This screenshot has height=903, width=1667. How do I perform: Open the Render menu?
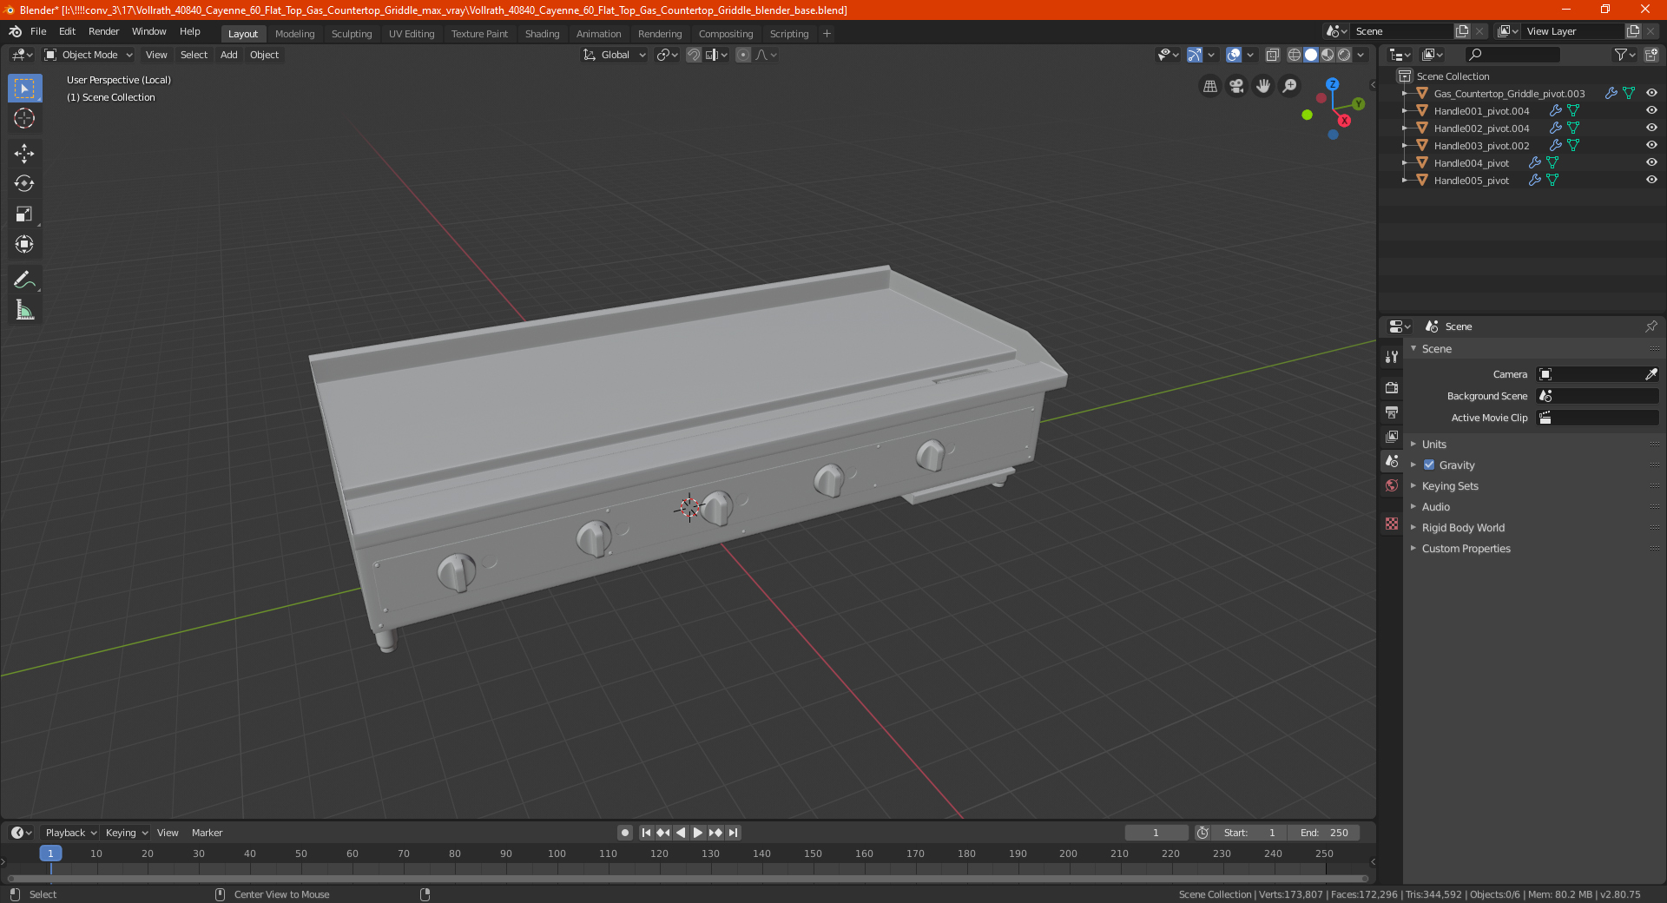tap(103, 31)
